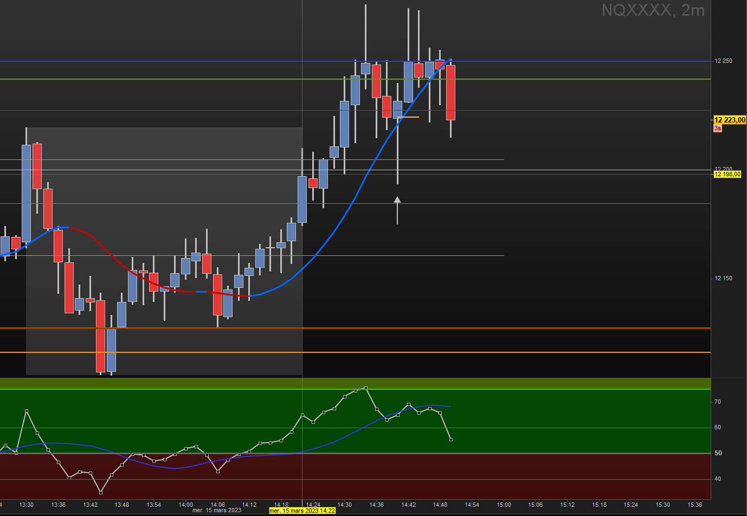This screenshot has height=516, width=747.
Task: Click the 15:30 time axis label
Action: [x=663, y=505]
